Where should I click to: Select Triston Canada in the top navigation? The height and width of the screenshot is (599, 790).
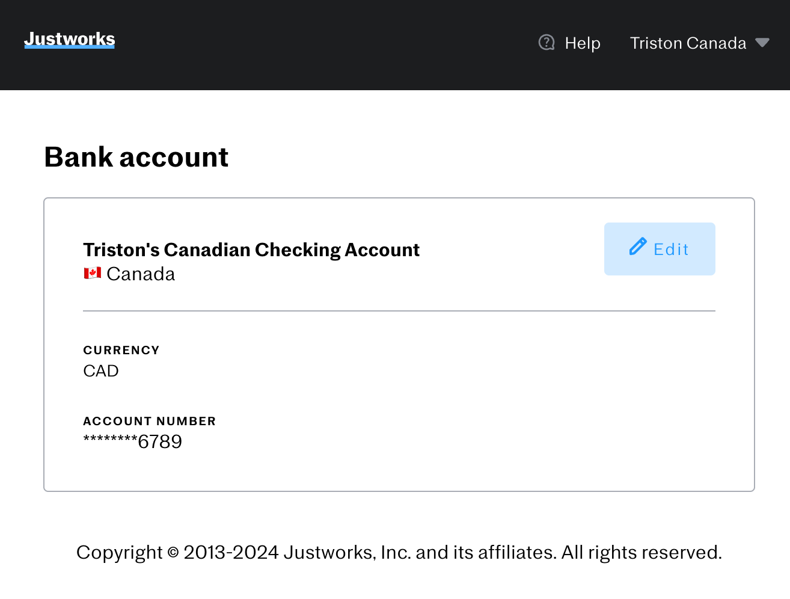687,43
